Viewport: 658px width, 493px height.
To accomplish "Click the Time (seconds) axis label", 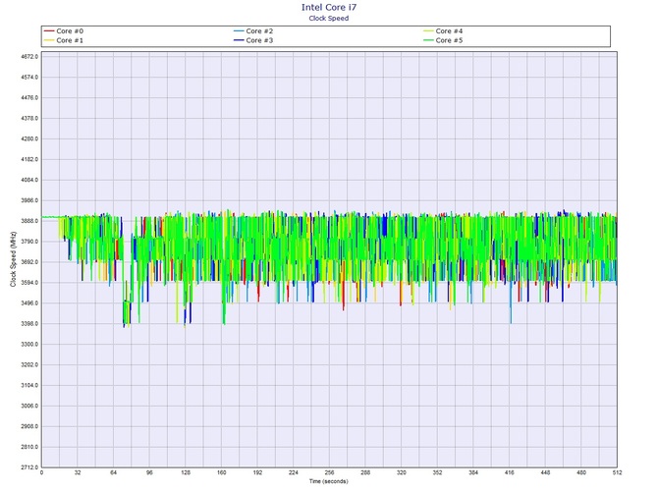I will click(329, 481).
